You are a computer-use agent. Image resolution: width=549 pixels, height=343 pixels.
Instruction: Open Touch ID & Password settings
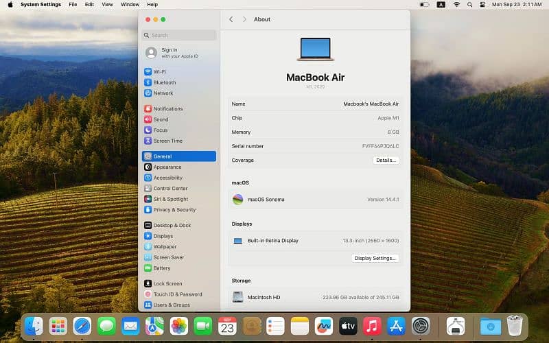(x=177, y=294)
